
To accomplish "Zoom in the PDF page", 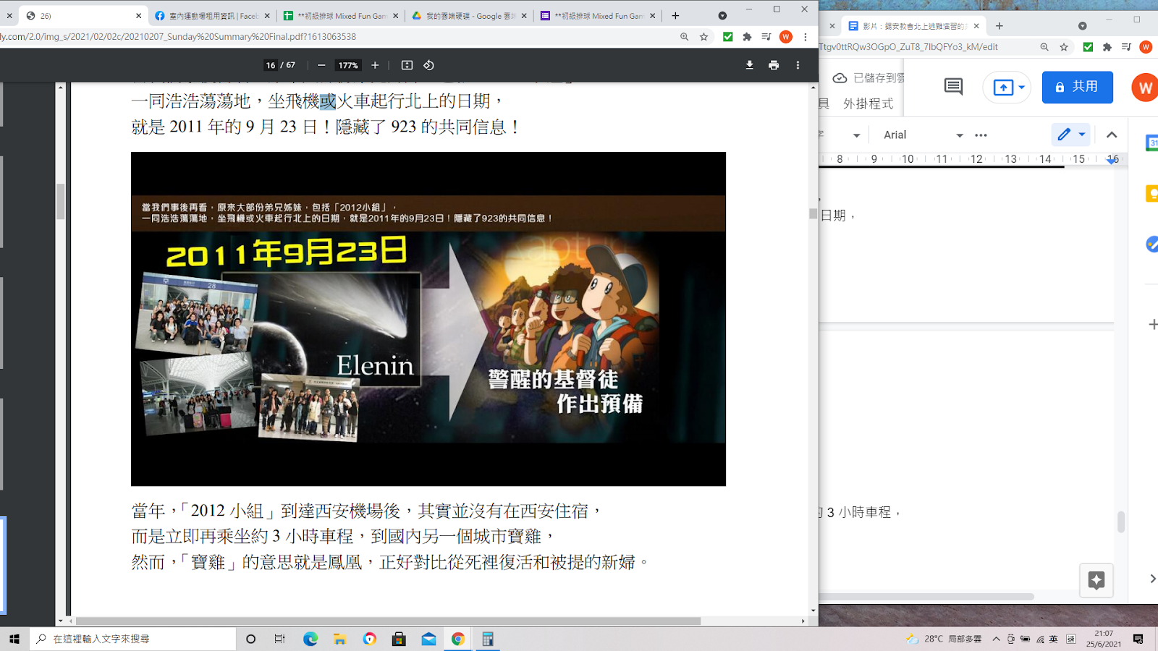I will coord(375,65).
